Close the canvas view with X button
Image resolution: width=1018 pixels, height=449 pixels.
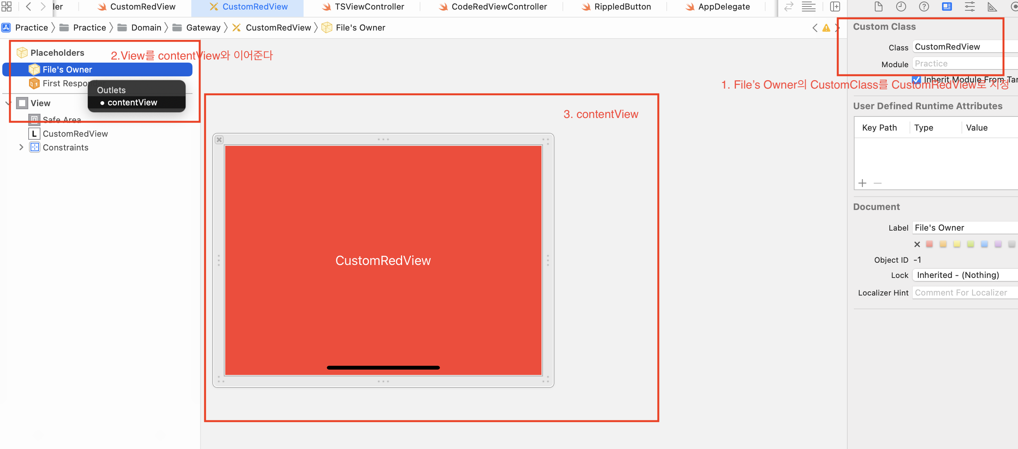coord(219,139)
